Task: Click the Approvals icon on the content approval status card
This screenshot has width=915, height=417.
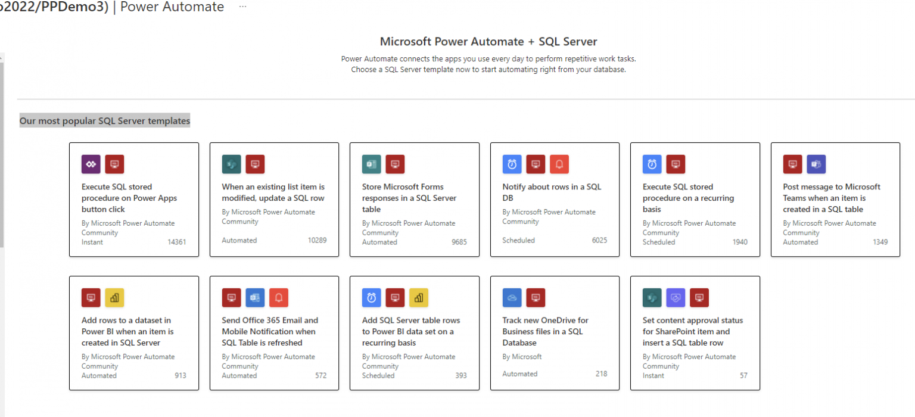Action: (x=676, y=297)
